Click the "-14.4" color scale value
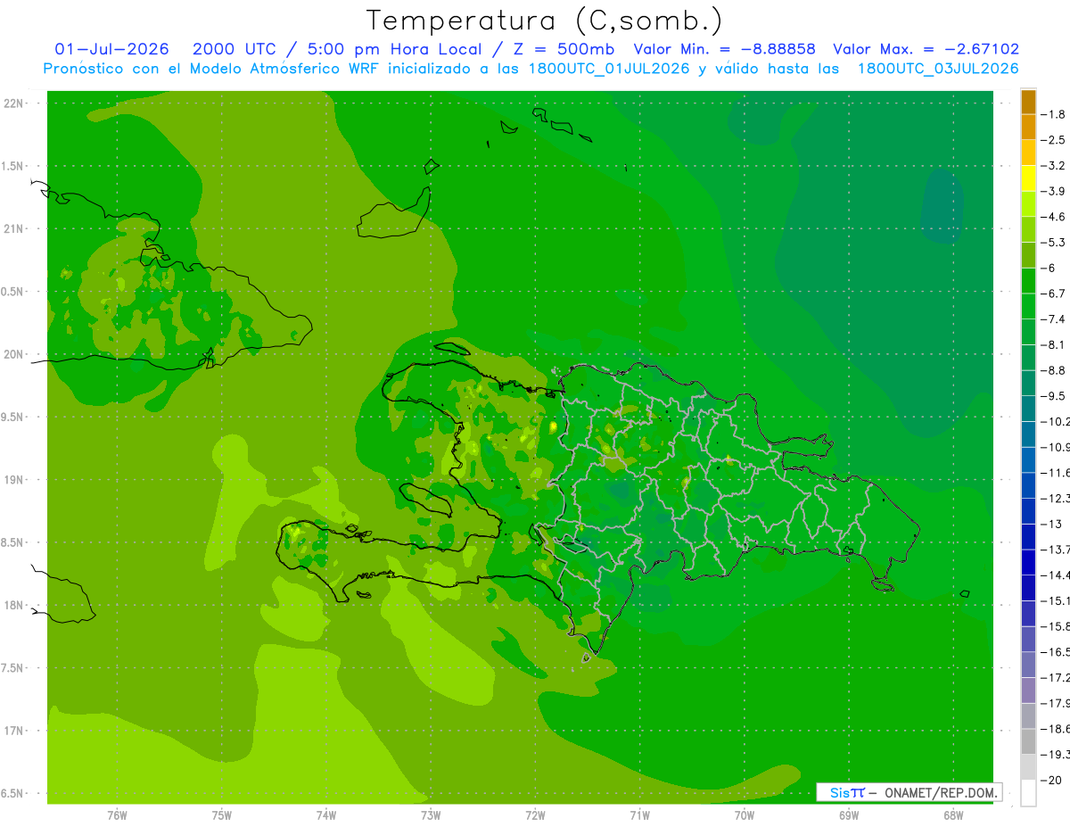 pos(1056,575)
